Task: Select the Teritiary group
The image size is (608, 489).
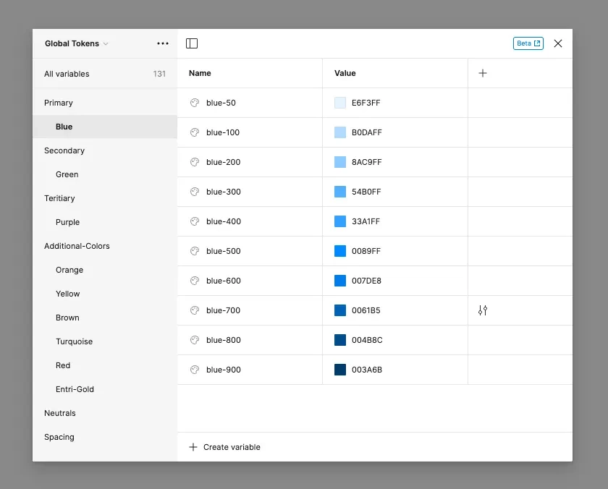Action: coord(105,198)
